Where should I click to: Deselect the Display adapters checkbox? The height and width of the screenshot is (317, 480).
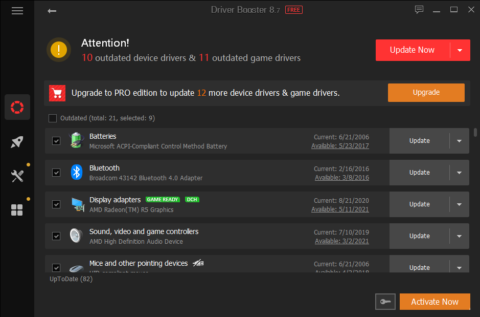(x=56, y=204)
